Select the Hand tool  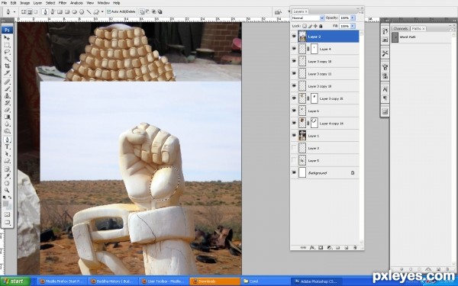click(7, 184)
